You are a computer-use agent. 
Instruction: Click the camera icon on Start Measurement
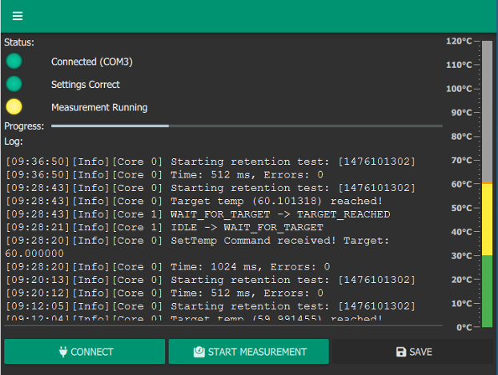[199, 352]
